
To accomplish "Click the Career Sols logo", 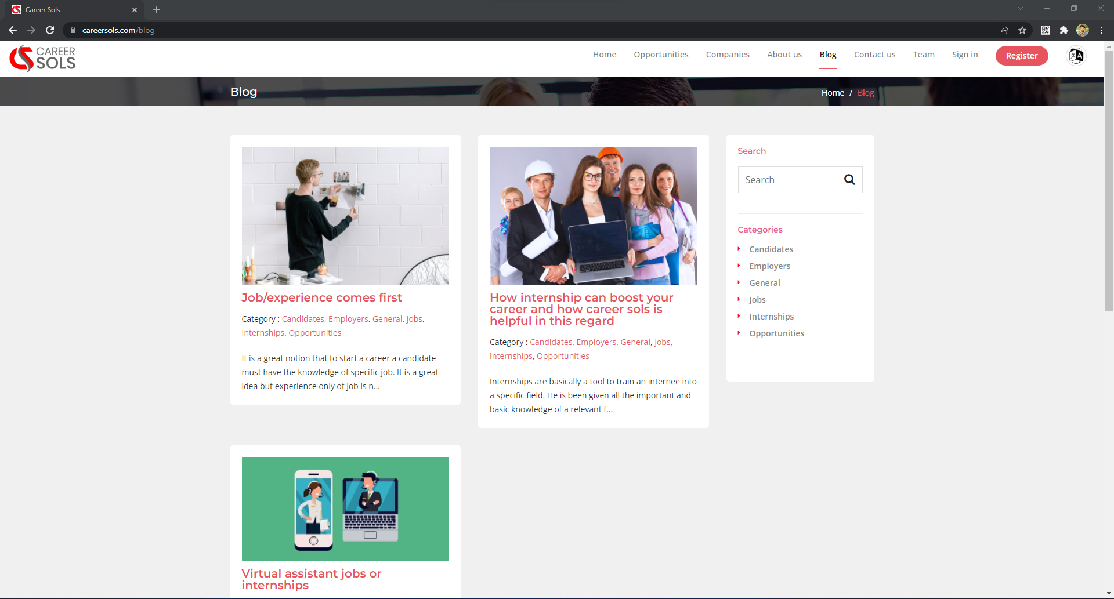I will pyautogui.click(x=42, y=59).
